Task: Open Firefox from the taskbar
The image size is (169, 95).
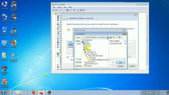Action: (x=34, y=93)
